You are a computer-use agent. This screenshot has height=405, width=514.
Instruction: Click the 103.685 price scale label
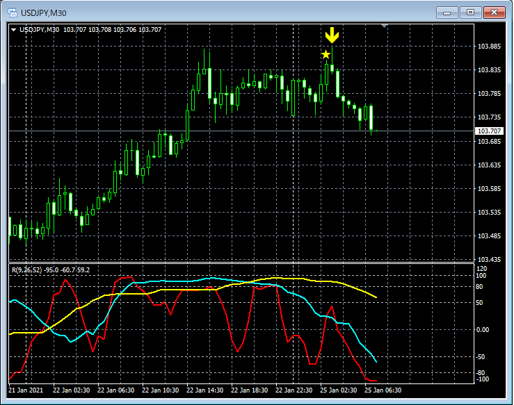click(489, 141)
